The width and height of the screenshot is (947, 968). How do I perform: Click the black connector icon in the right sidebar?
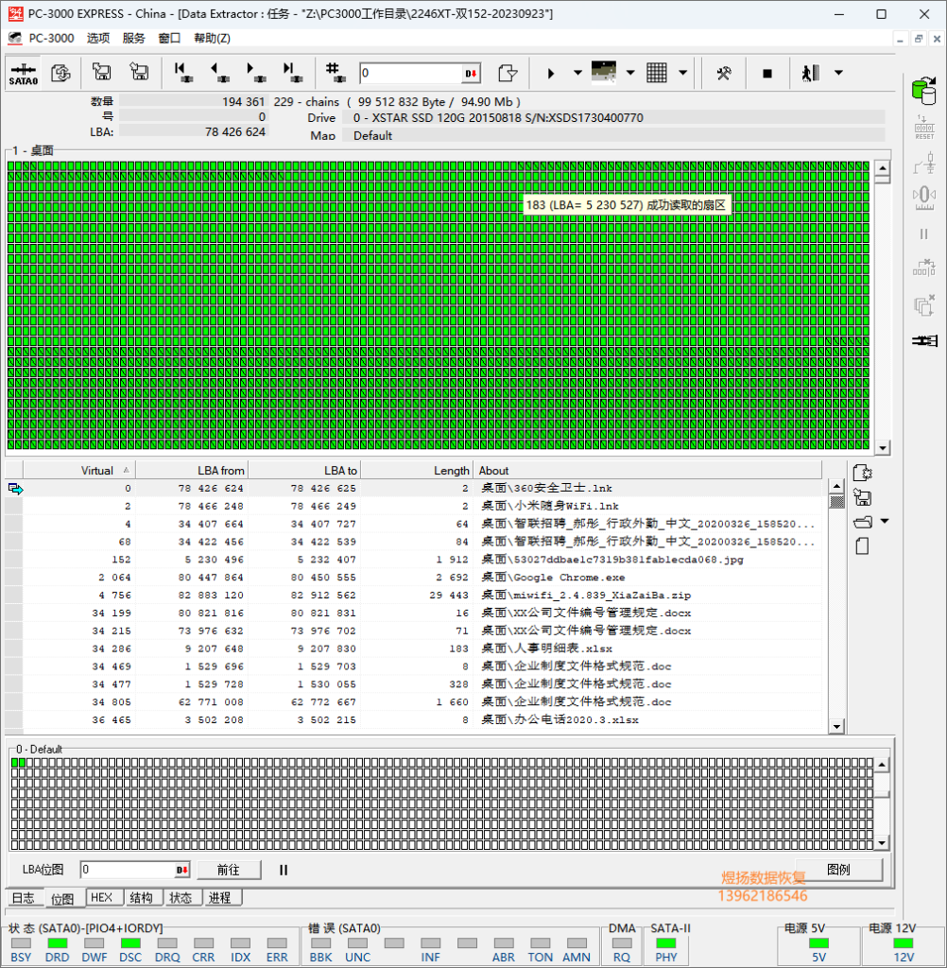(924, 340)
